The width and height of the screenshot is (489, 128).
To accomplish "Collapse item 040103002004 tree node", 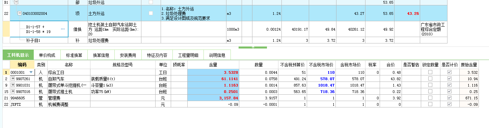I will click(x=20, y=13).
